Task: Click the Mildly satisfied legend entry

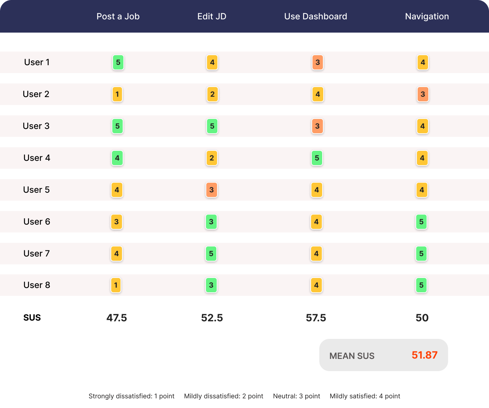Action: point(365,396)
